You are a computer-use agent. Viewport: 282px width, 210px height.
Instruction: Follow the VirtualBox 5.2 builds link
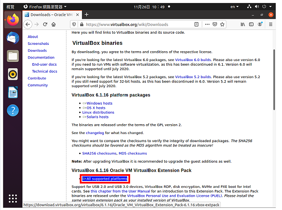pyautogui.click(x=193, y=77)
